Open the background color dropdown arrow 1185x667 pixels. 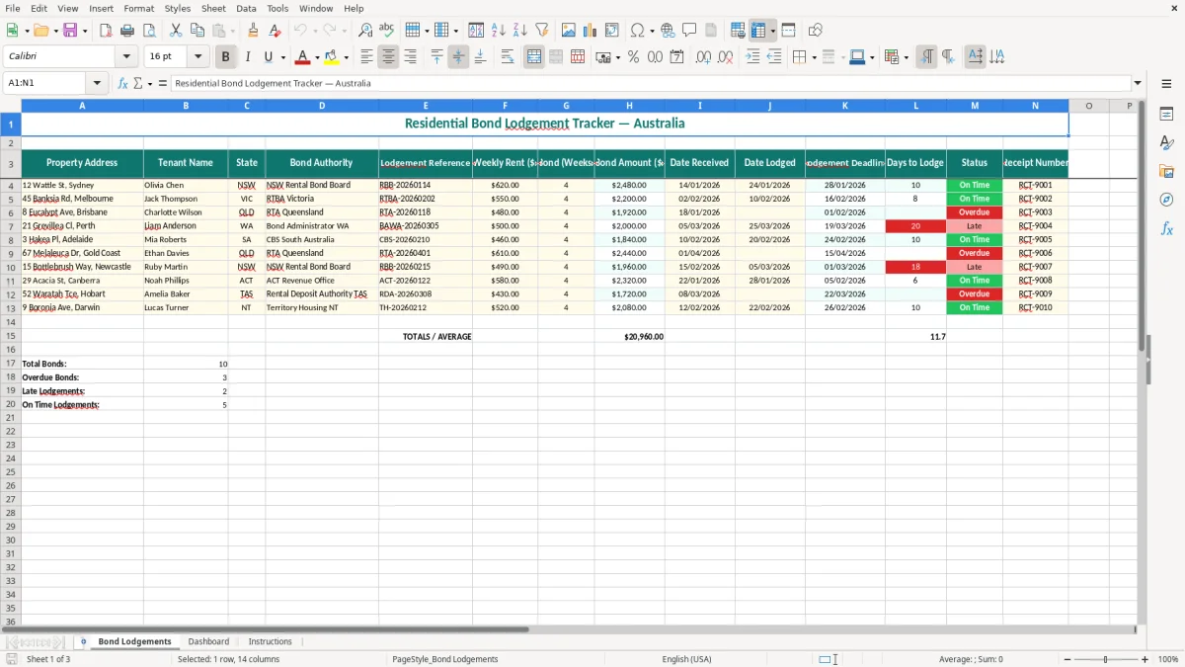coord(346,57)
